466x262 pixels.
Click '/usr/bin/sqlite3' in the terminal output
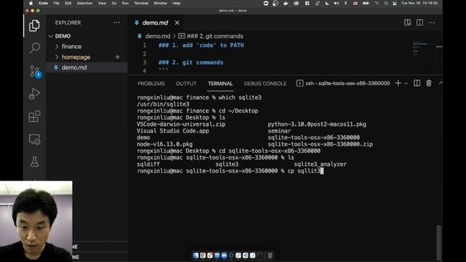163,104
